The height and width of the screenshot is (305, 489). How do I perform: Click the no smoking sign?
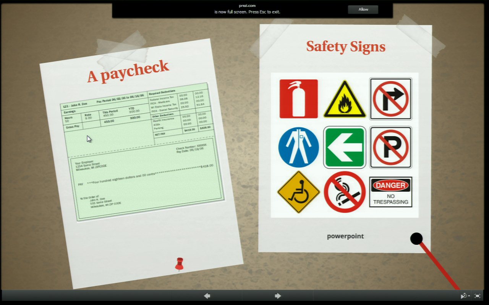coord(345,192)
